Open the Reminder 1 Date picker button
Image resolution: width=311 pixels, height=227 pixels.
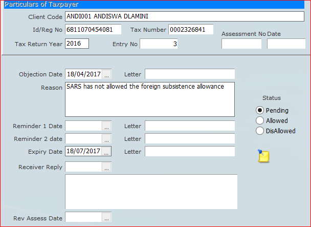tap(106, 126)
